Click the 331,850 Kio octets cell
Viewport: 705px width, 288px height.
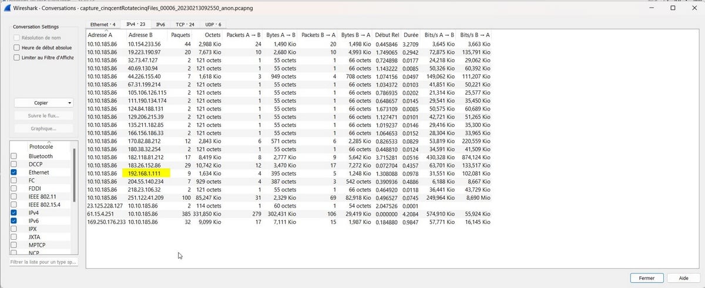click(207, 214)
